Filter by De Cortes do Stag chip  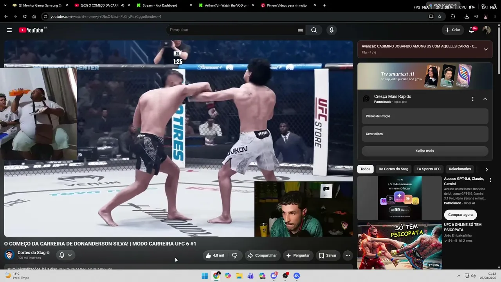tap(393, 169)
